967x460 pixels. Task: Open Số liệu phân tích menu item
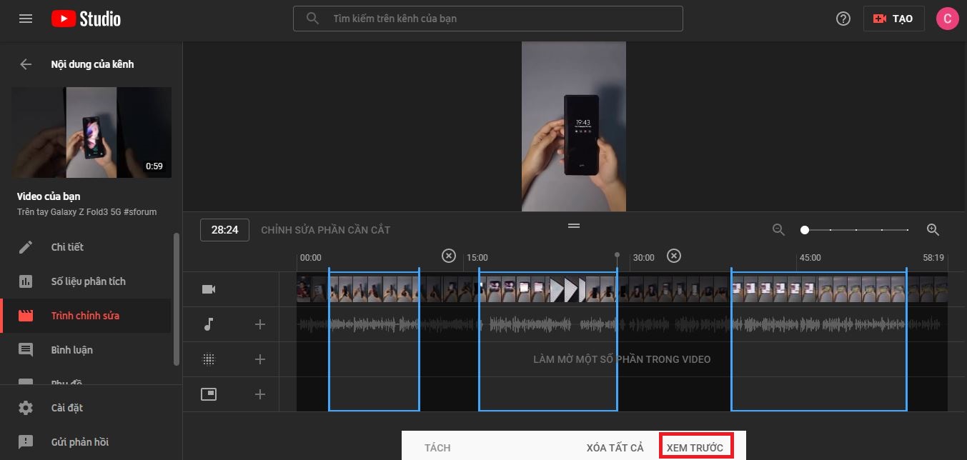click(x=88, y=281)
